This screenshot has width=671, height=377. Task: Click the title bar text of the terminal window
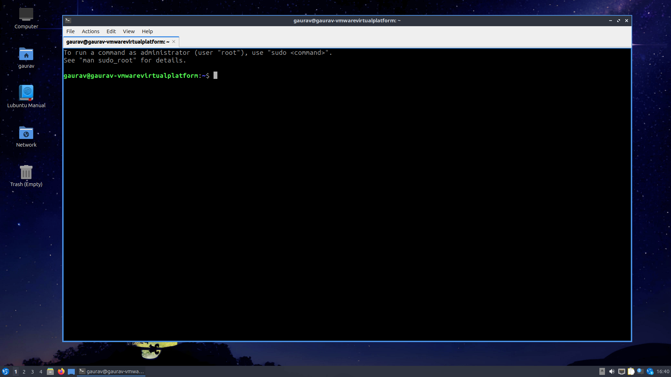pos(347,21)
